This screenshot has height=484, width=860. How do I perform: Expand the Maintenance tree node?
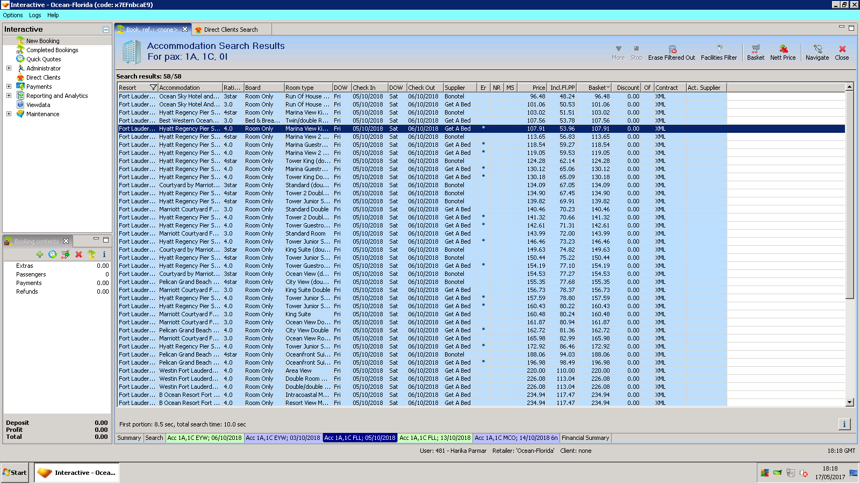tap(9, 114)
